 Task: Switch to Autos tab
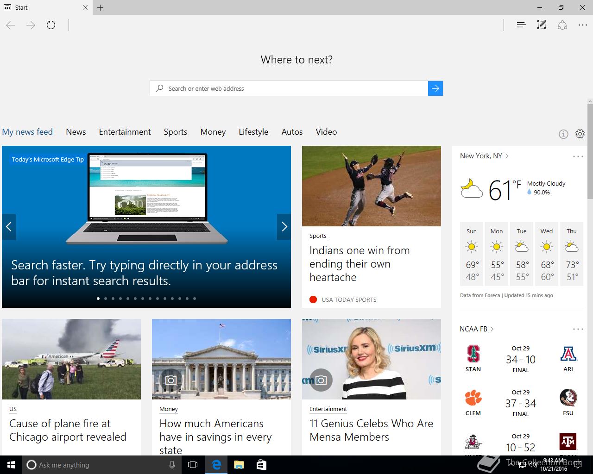click(x=292, y=132)
